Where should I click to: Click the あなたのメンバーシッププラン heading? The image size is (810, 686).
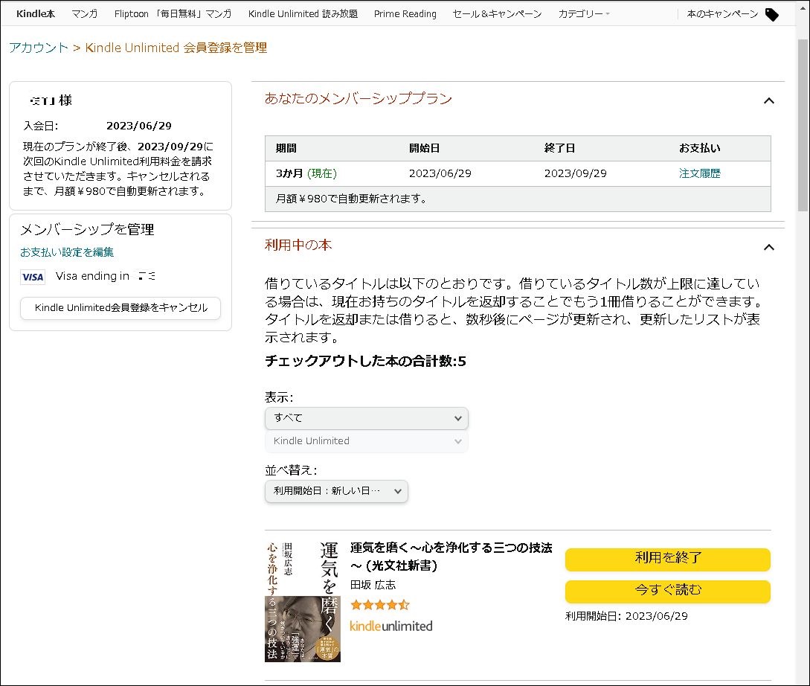pos(358,99)
